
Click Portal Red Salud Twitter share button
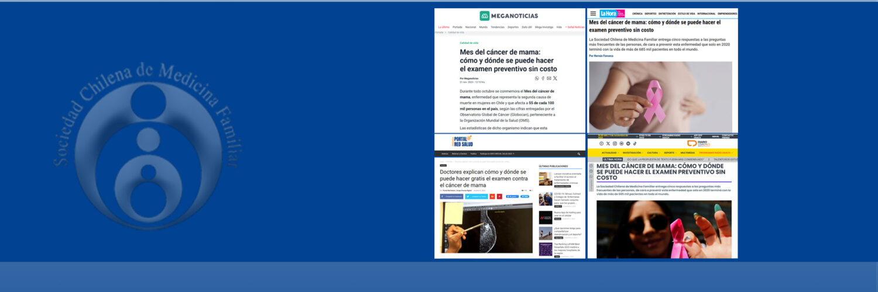476,196
